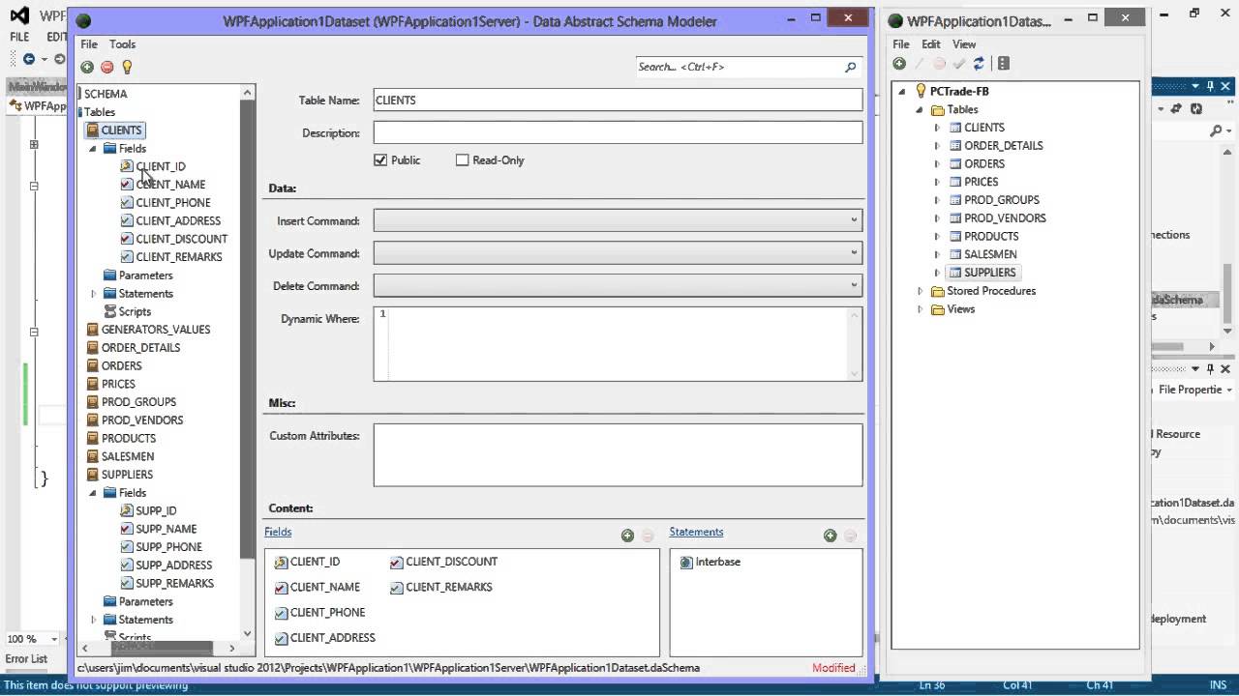1239x696 pixels.
Task: Open the File menu in connections window
Action: tap(901, 44)
